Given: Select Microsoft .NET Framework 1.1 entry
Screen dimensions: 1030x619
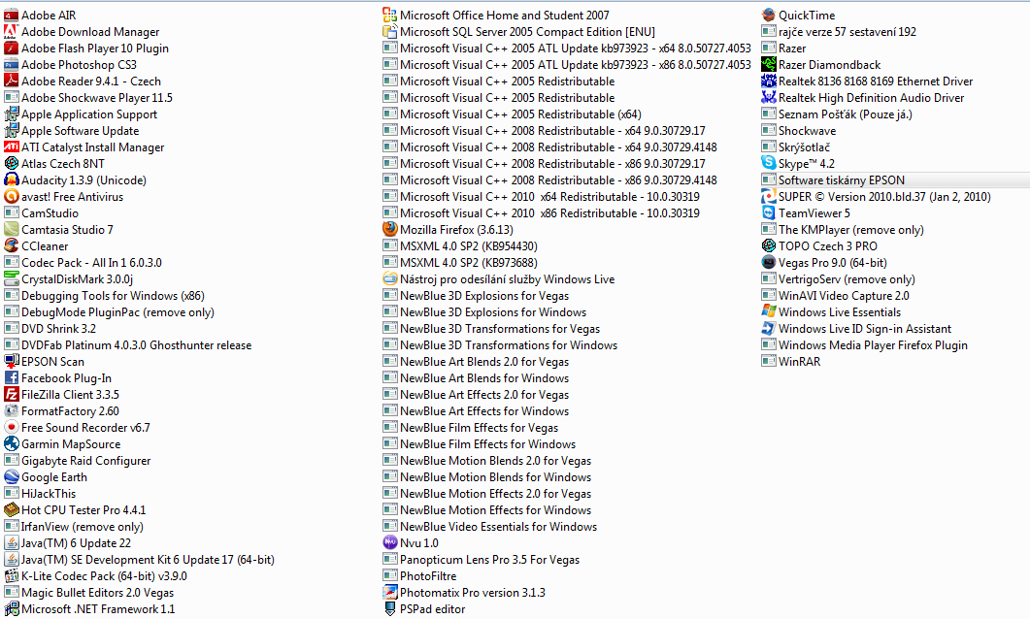Looking at the screenshot, I should pos(90,608).
